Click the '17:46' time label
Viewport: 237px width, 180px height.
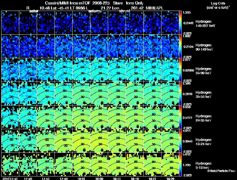(x=28, y=179)
